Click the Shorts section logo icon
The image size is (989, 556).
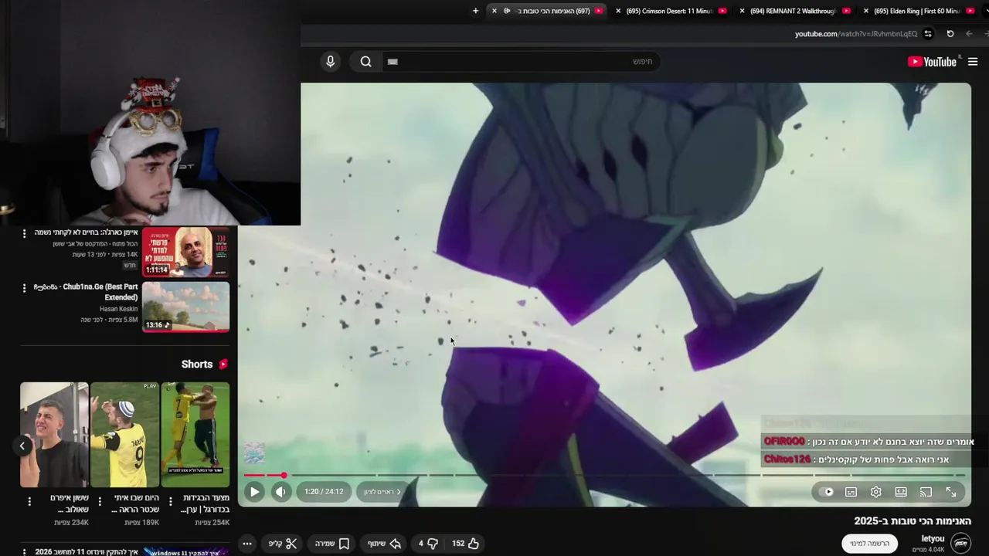tap(223, 364)
